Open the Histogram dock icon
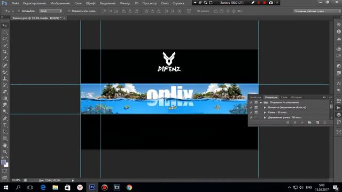This screenshot has width=342, height=192. pos(338,39)
